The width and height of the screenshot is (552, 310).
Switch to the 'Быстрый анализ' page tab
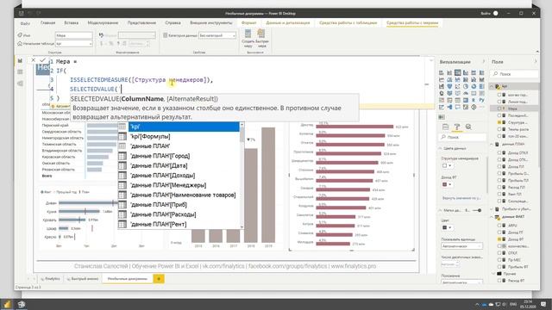pyautogui.click(x=83, y=279)
